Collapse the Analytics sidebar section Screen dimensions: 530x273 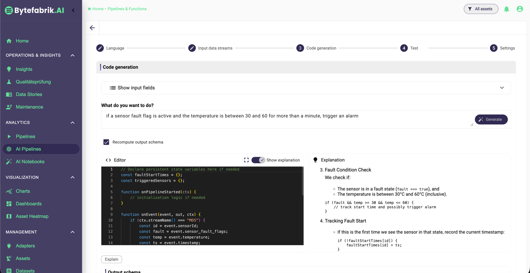73,123
